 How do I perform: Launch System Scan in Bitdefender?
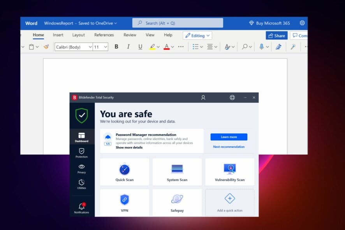pos(177,172)
